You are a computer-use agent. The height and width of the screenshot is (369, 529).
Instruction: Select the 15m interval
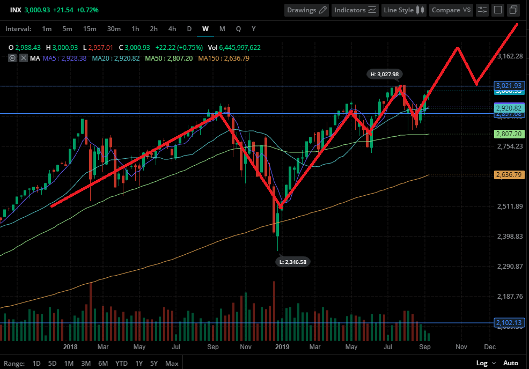[90, 29]
